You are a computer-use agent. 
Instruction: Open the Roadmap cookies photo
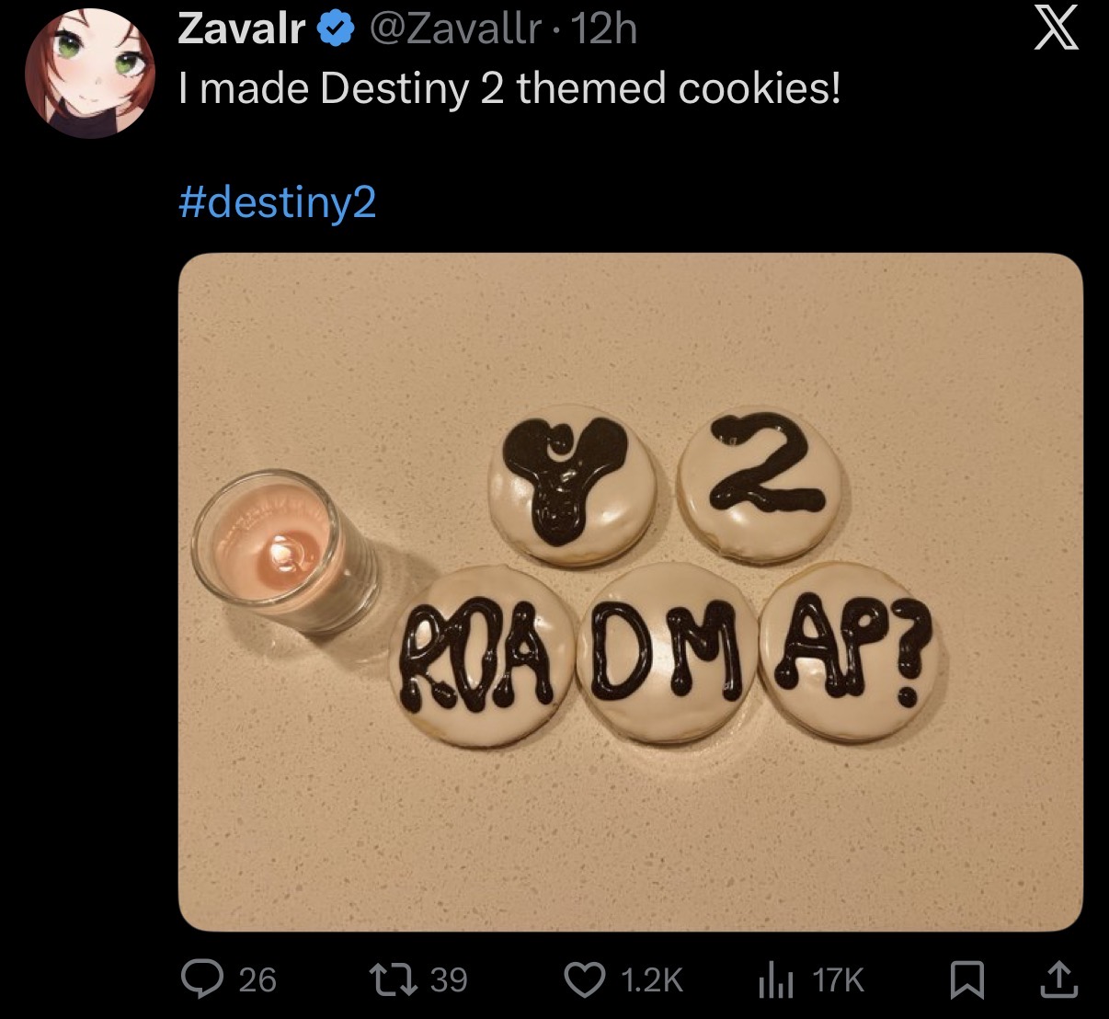[x=630, y=591]
